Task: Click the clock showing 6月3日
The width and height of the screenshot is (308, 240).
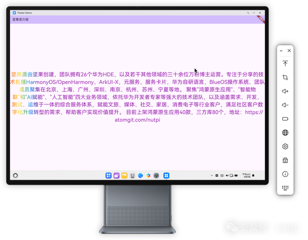Action: coord(246,175)
